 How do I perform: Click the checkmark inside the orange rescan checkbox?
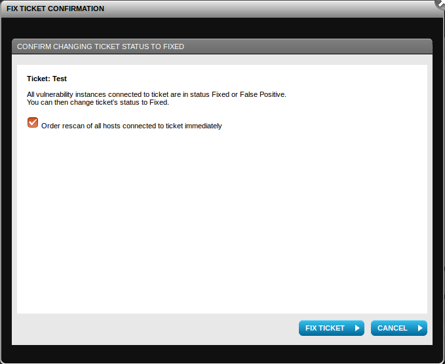(33, 122)
